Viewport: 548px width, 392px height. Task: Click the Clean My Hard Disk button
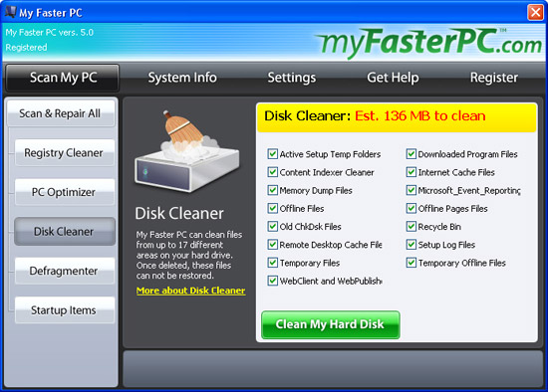[330, 324]
